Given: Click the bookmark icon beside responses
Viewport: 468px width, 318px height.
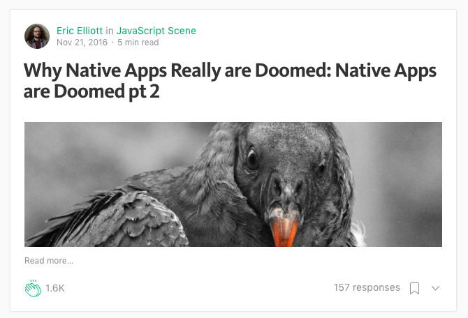Looking at the screenshot, I should pyautogui.click(x=414, y=288).
